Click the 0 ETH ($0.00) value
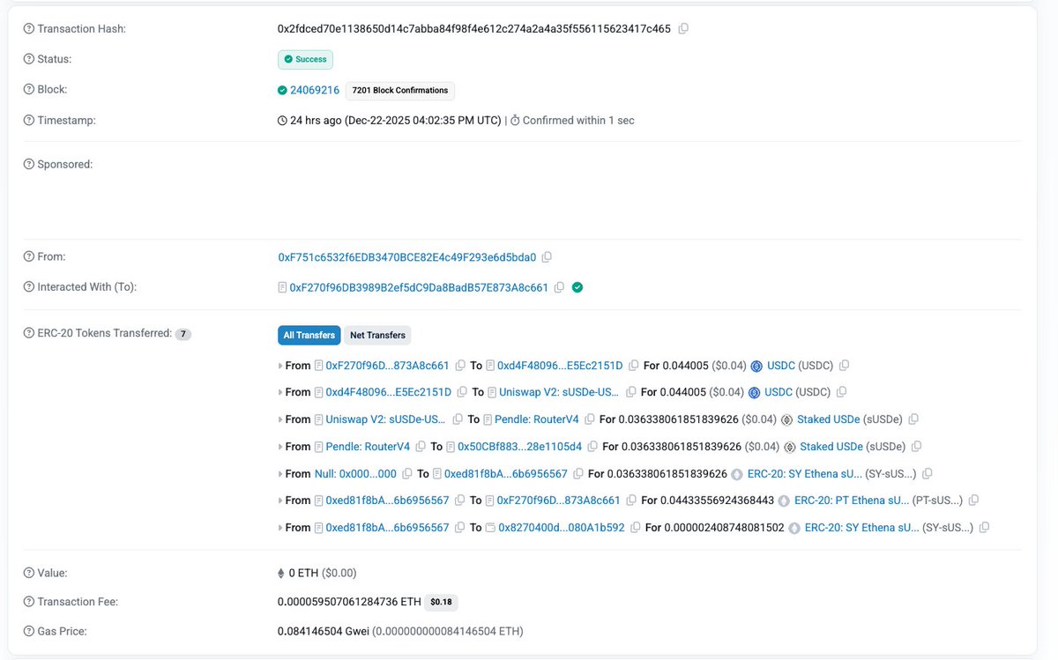The width and height of the screenshot is (1058, 660). (323, 573)
